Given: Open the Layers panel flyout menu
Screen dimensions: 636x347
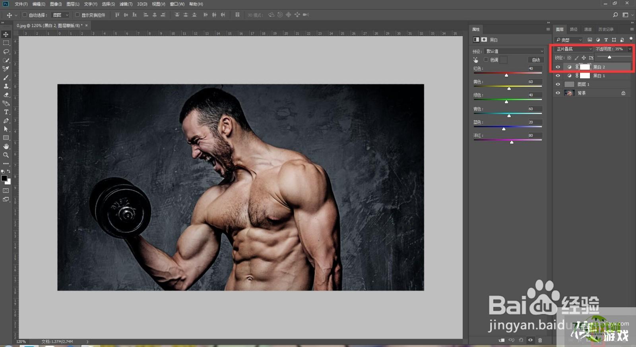Looking at the screenshot, I should (632, 29).
